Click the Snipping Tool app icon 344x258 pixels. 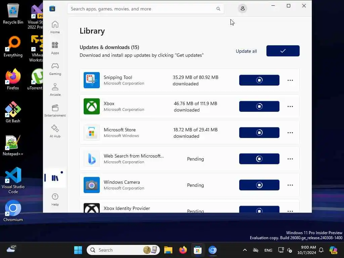pos(92,80)
